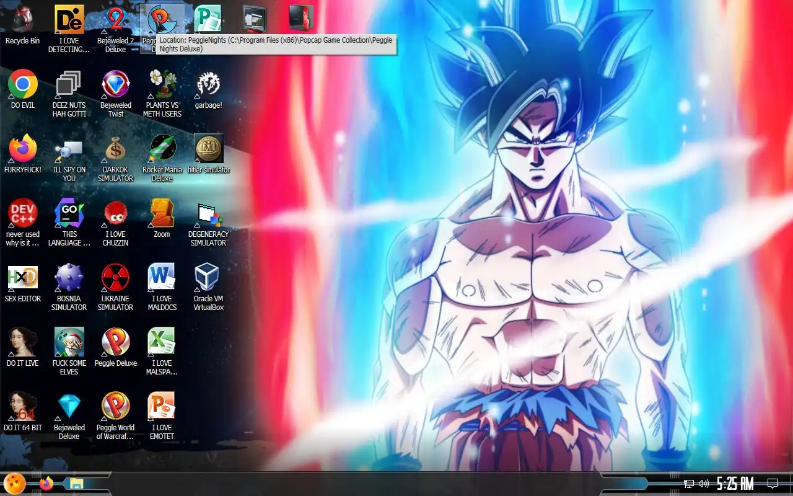Image resolution: width=793 pixels, height=496 pixels.
Task: Select the DEEZ NUTS HAH GOTTI shortcut
Action: (x=69, y=84)
